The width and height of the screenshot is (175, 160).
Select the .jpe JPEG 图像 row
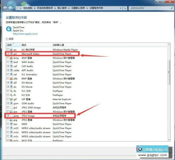coord(41,112)
